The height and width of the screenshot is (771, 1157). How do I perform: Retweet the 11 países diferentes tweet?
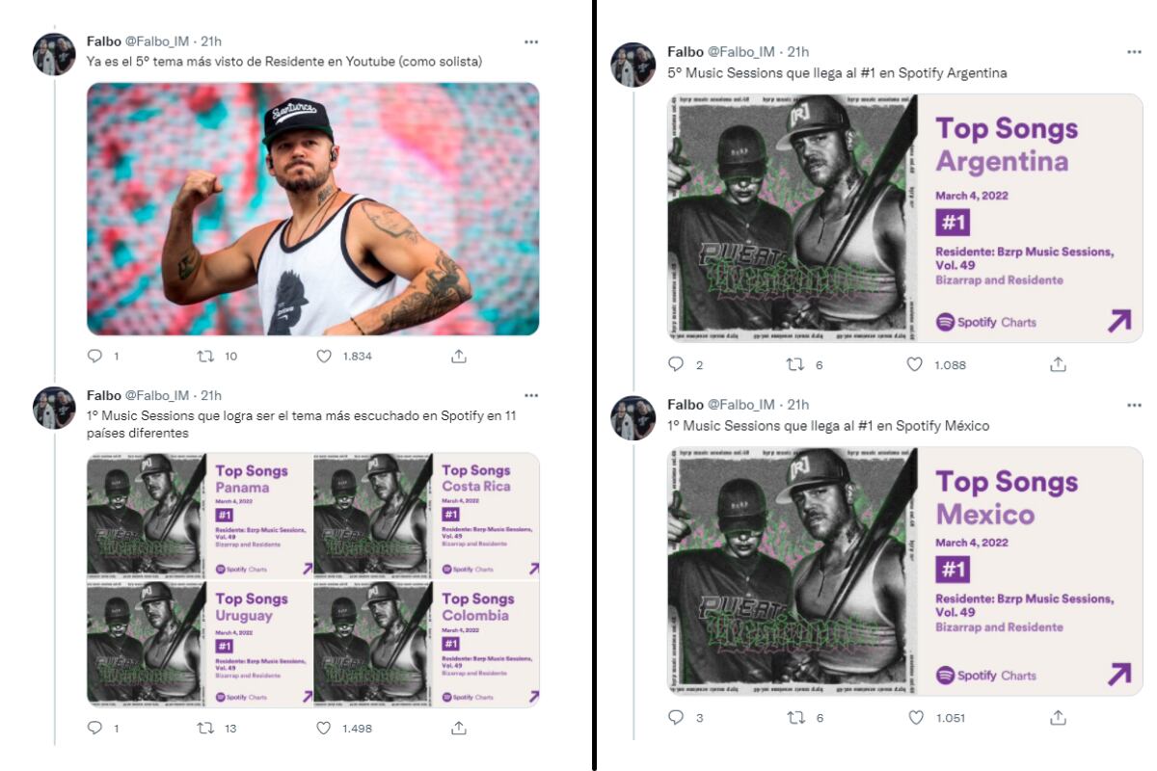point(205,728)
